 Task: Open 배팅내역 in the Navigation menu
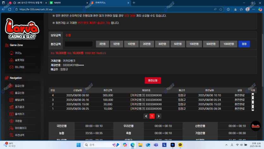click(x=20, y=100)
